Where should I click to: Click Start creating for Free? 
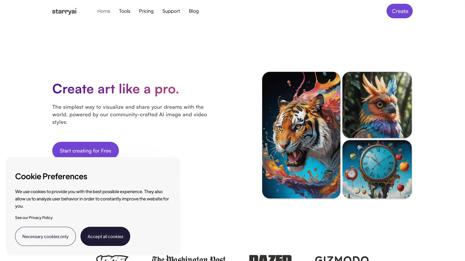click(85, 150)
